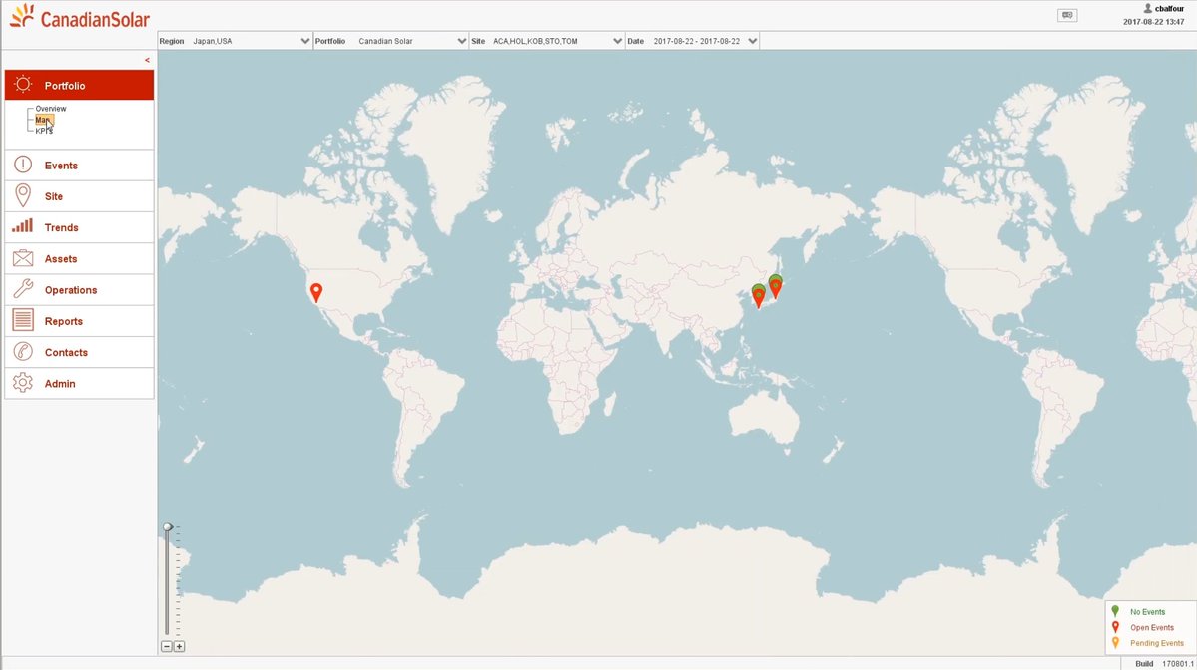Collapse the sidebar with the left arrow

(x=147, y=60)
